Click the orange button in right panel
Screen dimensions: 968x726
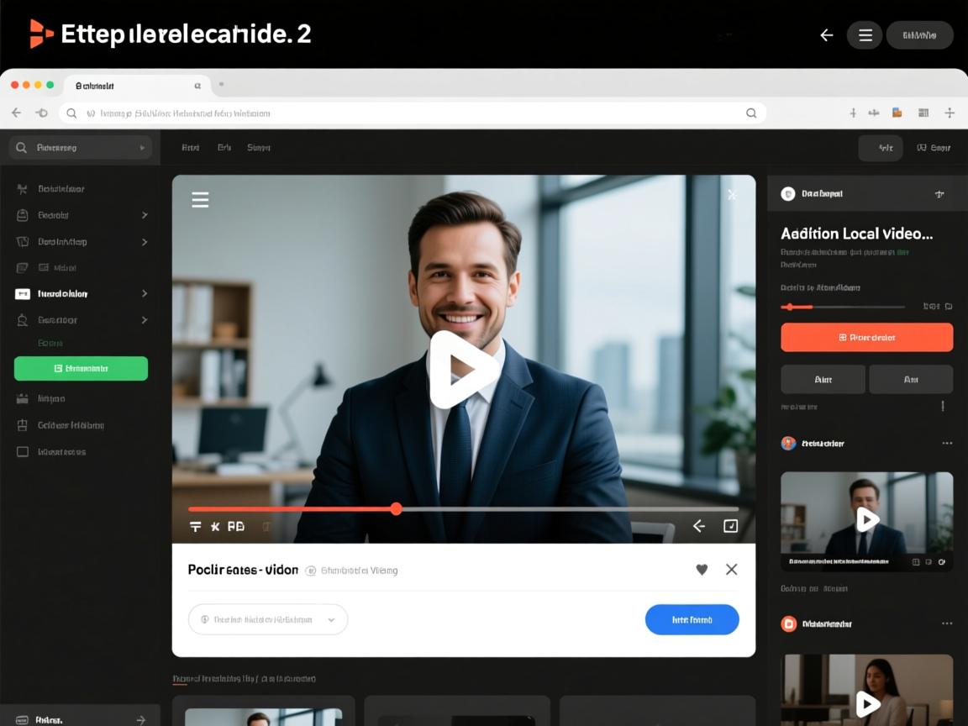coord(866,337)
